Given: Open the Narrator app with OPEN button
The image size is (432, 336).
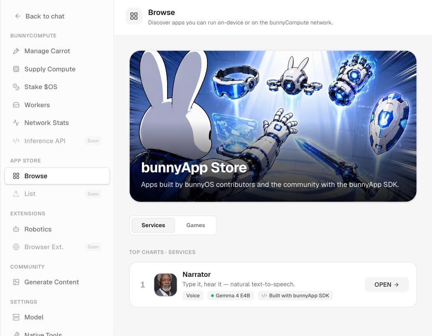Looking at the screenshot, I should pos(387,284).
